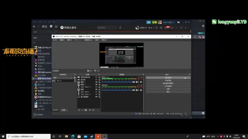This screenshot has height=139, width=248.
Task: Open OBS 文件(F) menu
Action: tap(55, 40)
